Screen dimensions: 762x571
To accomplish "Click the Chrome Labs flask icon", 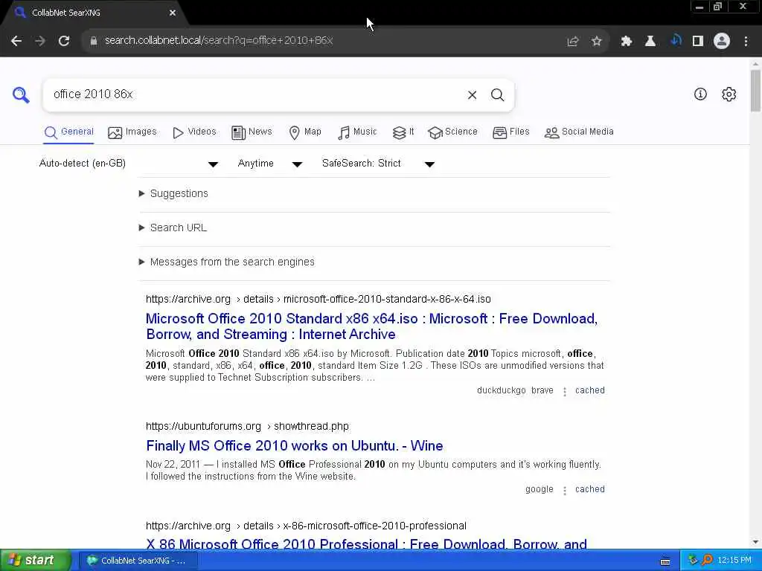I will [650, 42].
